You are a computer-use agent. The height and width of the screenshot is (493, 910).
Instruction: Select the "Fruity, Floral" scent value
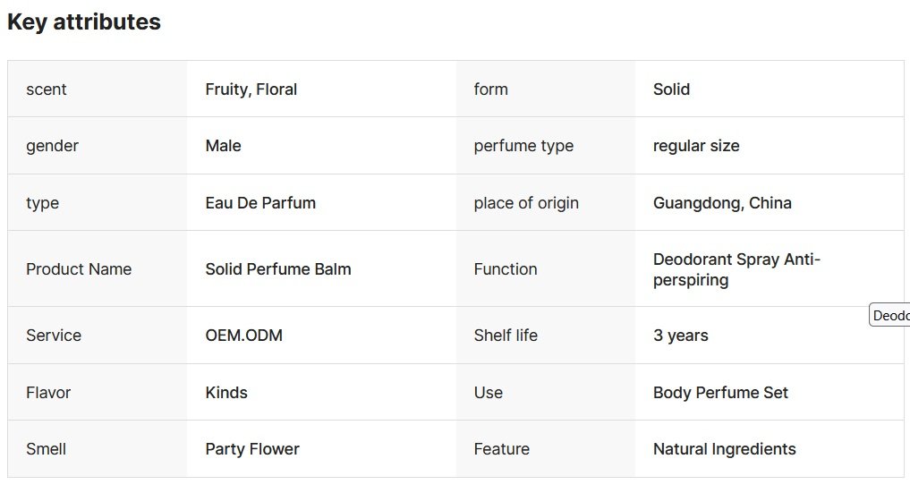pos(251,89)
